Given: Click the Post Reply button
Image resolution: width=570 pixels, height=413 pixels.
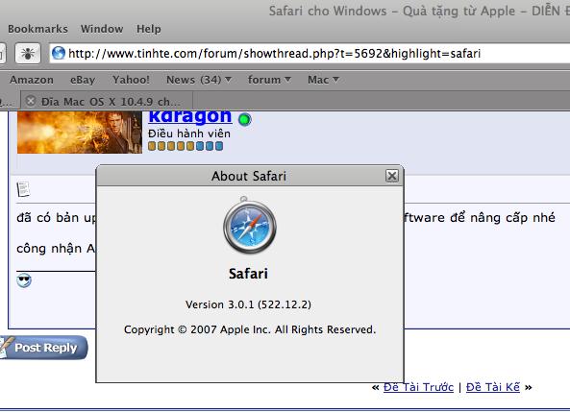Looking at the screenshot, I should 44,348.
